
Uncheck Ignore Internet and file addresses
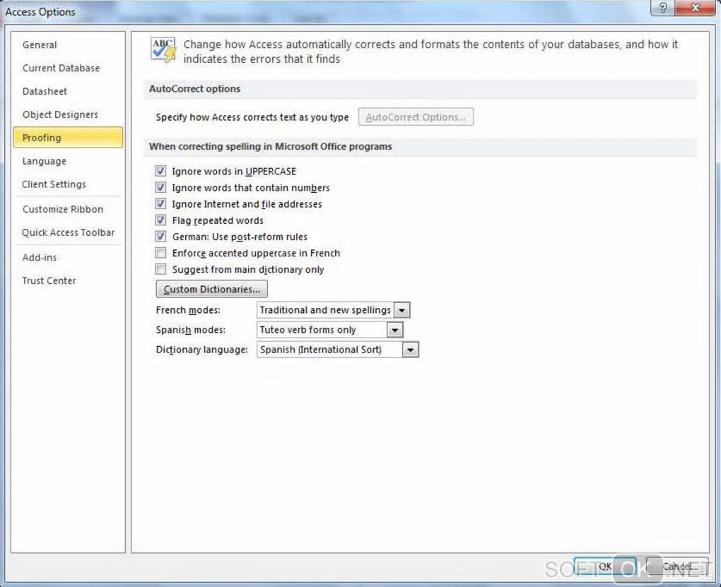160,203
